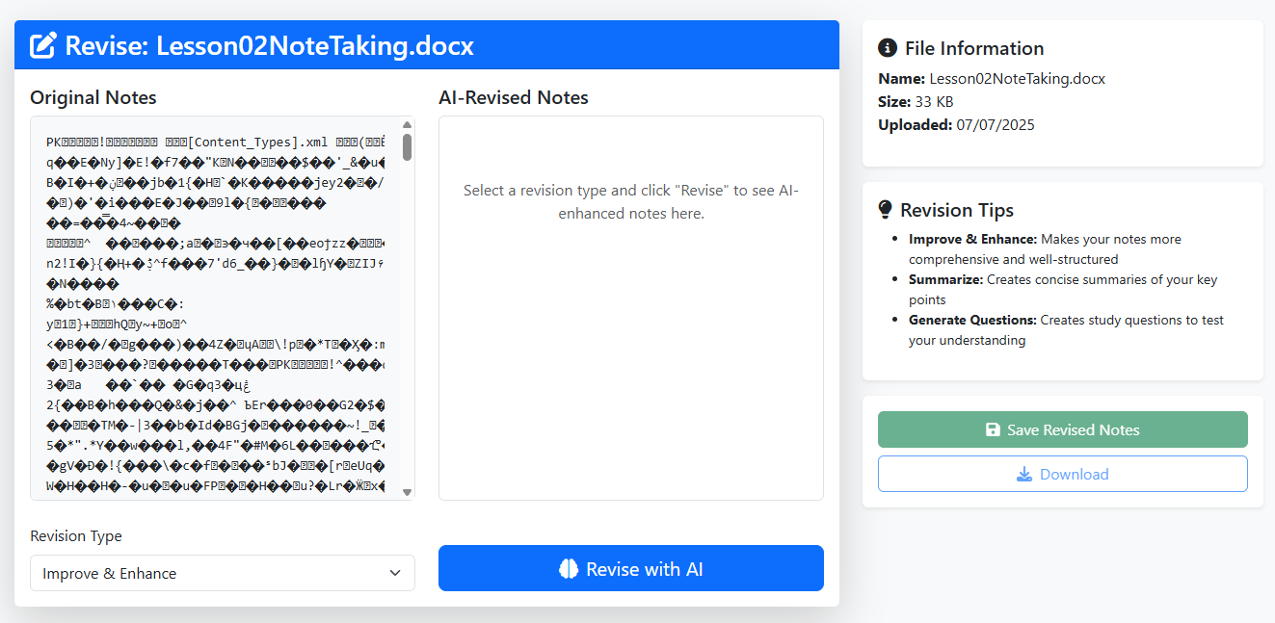Click inside the Original Notes text area
This screenshot has width=1275, height=623.
click(212, 308)
